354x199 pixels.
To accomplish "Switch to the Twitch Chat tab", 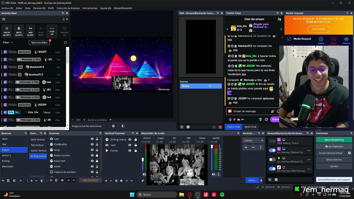I will (233, 127).
